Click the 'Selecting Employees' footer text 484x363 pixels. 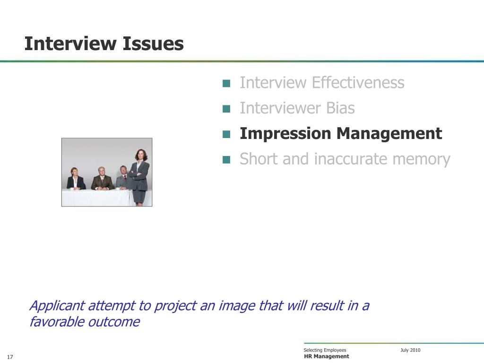point(325,350)
